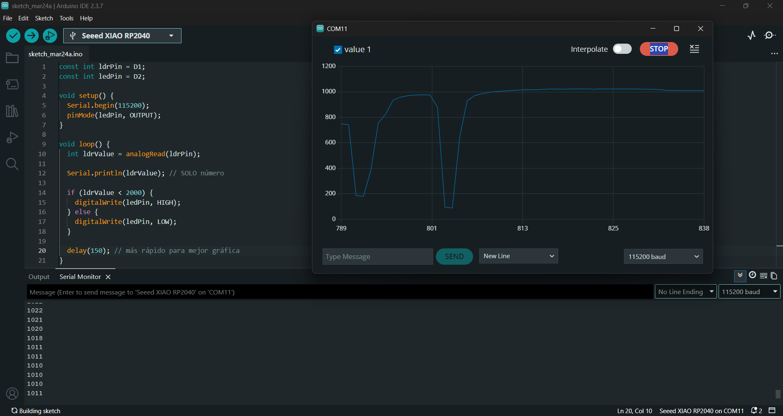Uncheck the value 1 checkbox
The height and width of the screenshot is (416, 783).
coord(338,50)
